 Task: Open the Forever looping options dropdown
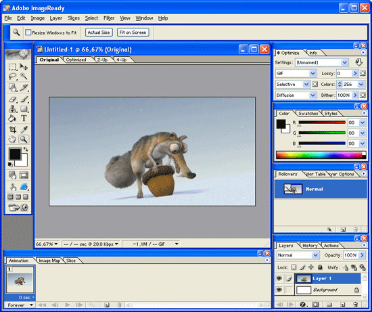(x=31, y=305)
